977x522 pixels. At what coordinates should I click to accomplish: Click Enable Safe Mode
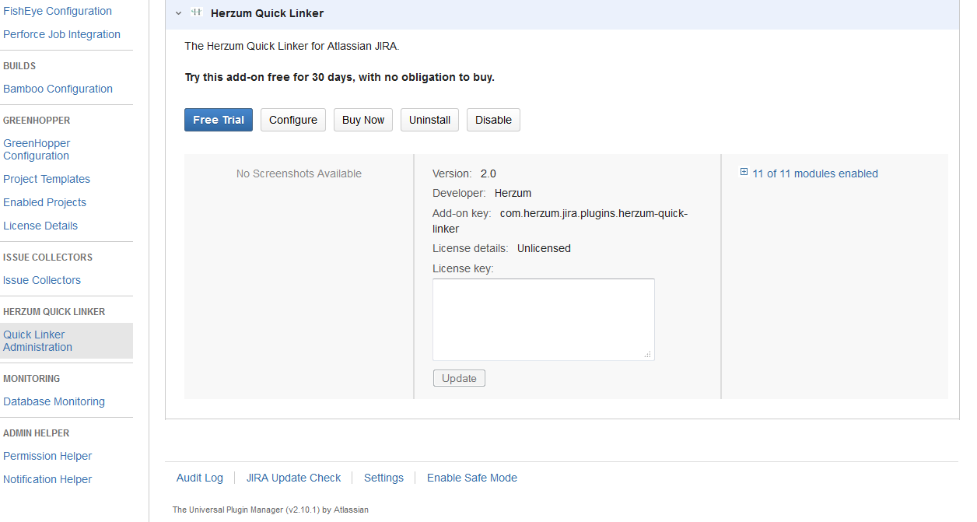471,478
